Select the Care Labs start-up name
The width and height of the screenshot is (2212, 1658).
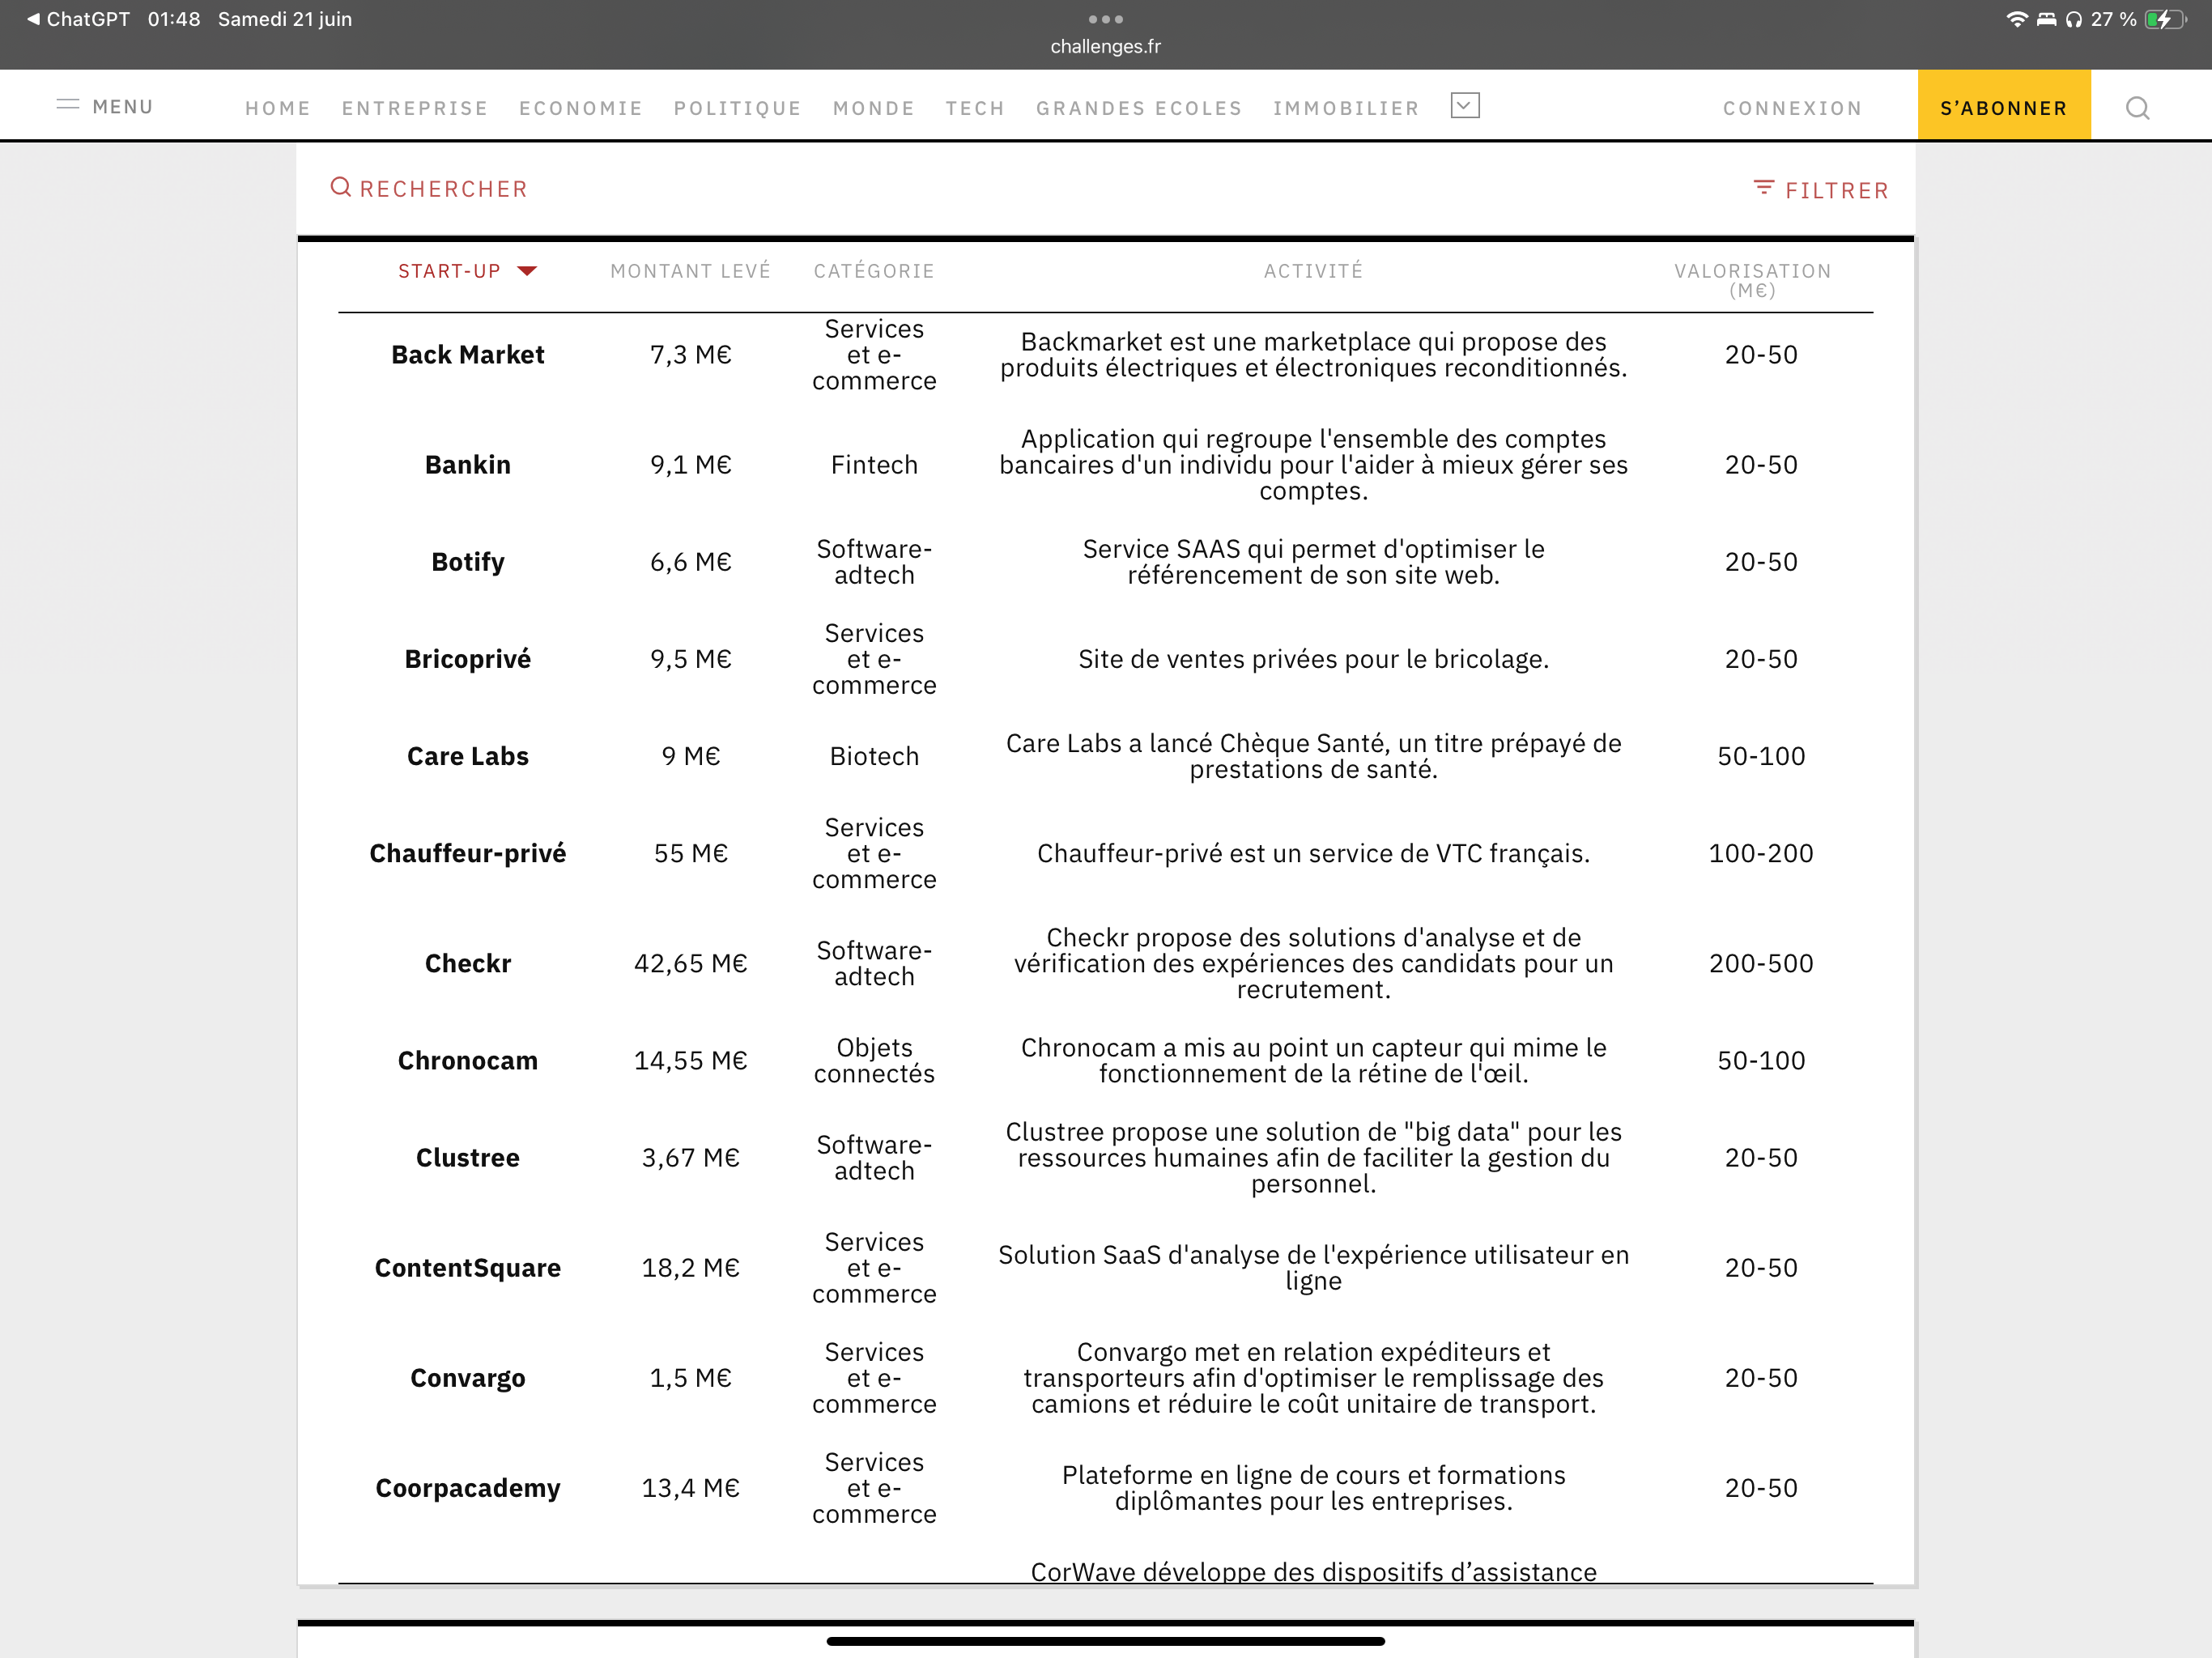468,756
